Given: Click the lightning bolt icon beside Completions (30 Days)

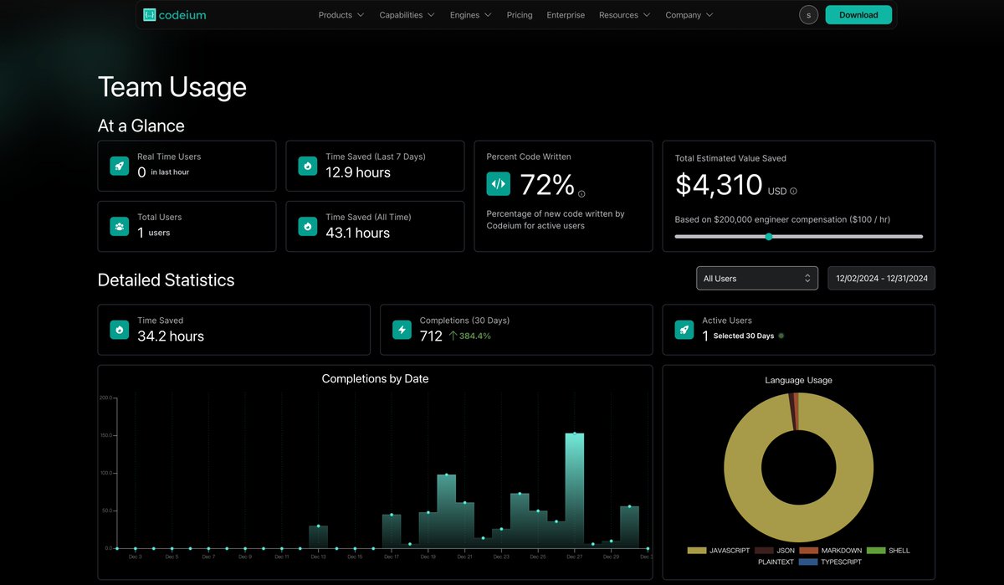Looking at the screenshot, I should (x=402, y=330).
